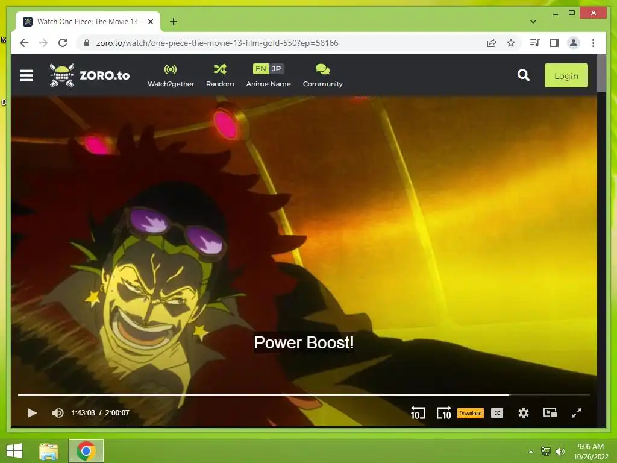
Task: Open video player settings gear
Action: pos(524,412)
